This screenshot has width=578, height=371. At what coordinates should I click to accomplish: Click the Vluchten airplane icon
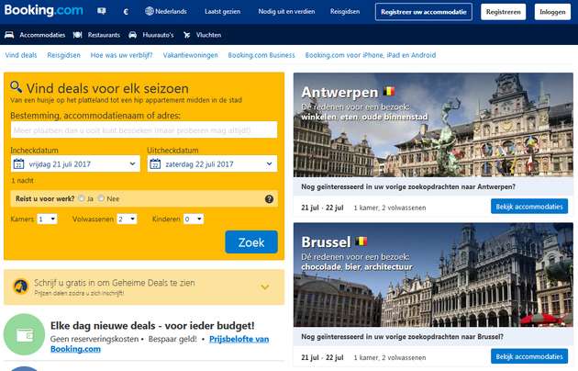click(x=187, y=34)
